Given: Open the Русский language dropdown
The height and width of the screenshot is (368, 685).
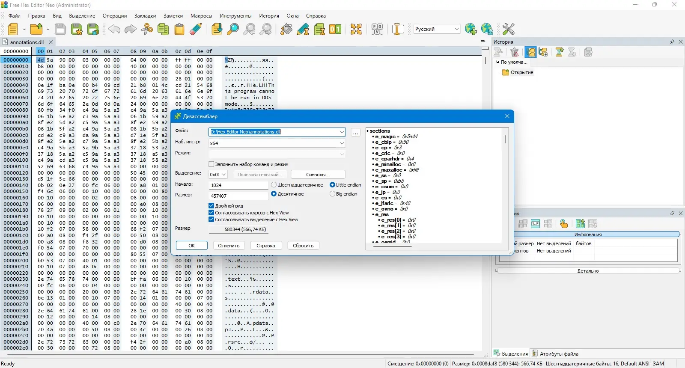Looking at the screenshot, I should point(456,29).
